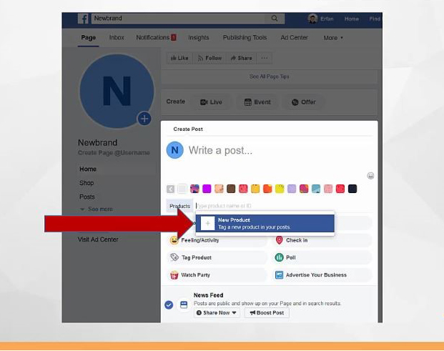Expand the More menu
444x351 pixels.
[333, 38]
